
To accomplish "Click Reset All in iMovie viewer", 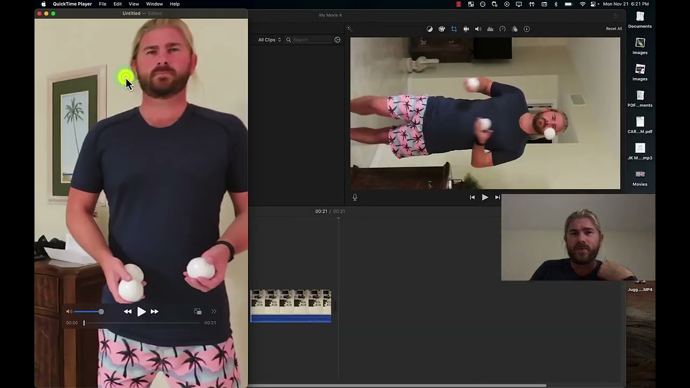I will coord(614,29).
